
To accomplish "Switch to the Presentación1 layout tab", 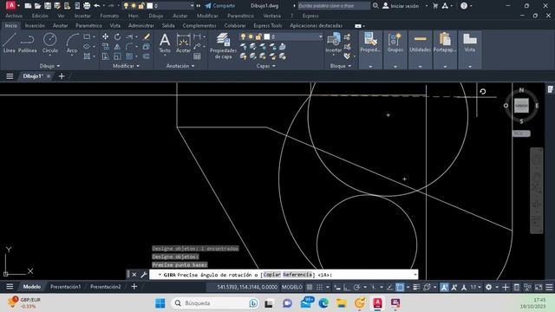I will pyautogui.click(x=66, y=287).
